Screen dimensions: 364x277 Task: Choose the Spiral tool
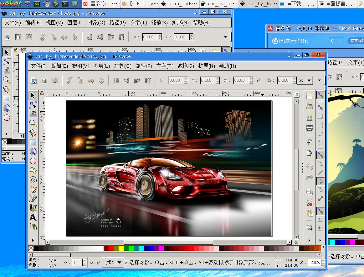pyautogui.click(x=33, y=180)
